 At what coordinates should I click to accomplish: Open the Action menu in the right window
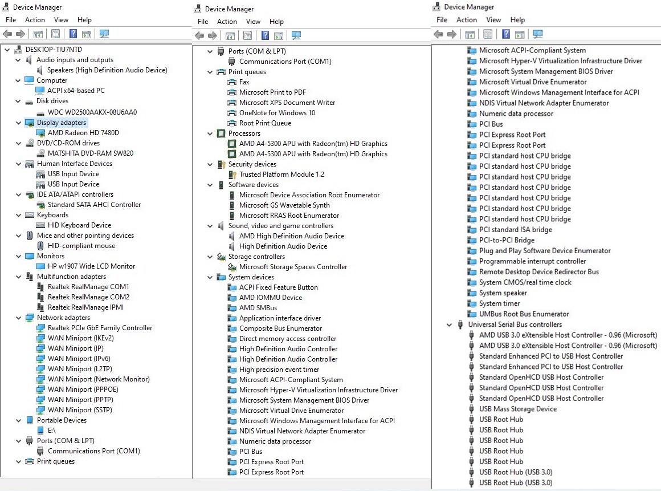click(x=467, y=20)
